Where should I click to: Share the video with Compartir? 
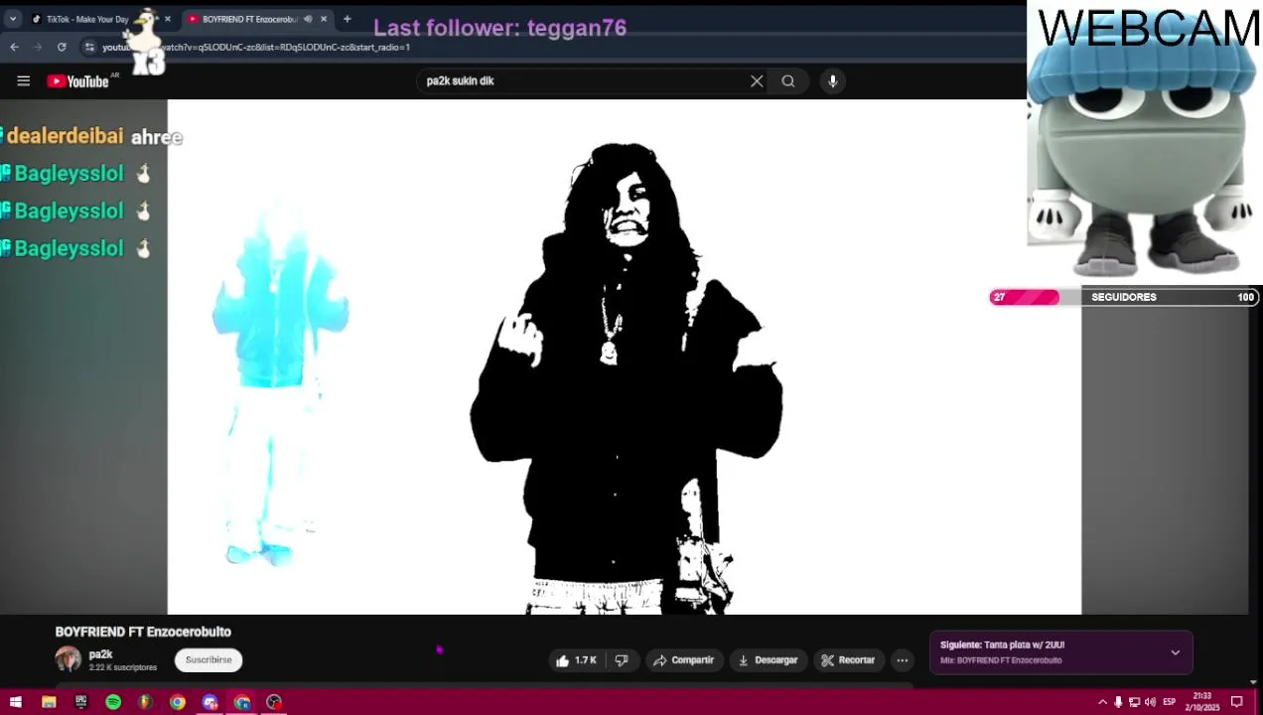683,660
